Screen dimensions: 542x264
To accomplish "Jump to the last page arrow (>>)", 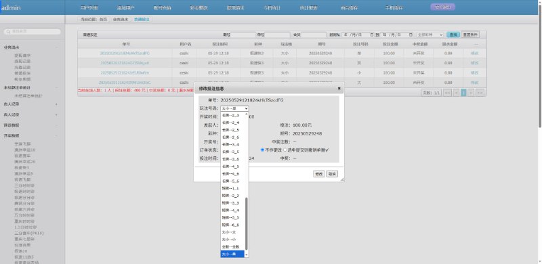I will [480, 93].
